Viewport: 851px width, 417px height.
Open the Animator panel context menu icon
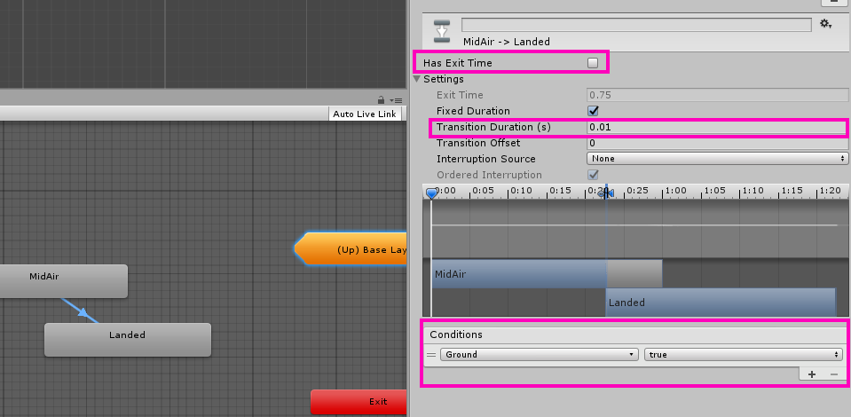tap(396, 100)
